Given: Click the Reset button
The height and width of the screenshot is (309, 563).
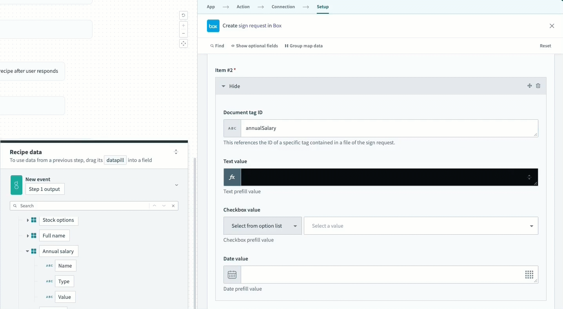Looking at the screenshot, I should [545, 46].
